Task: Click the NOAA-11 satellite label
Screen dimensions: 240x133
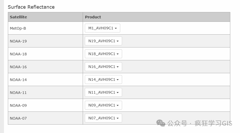Action: point(18,93)
